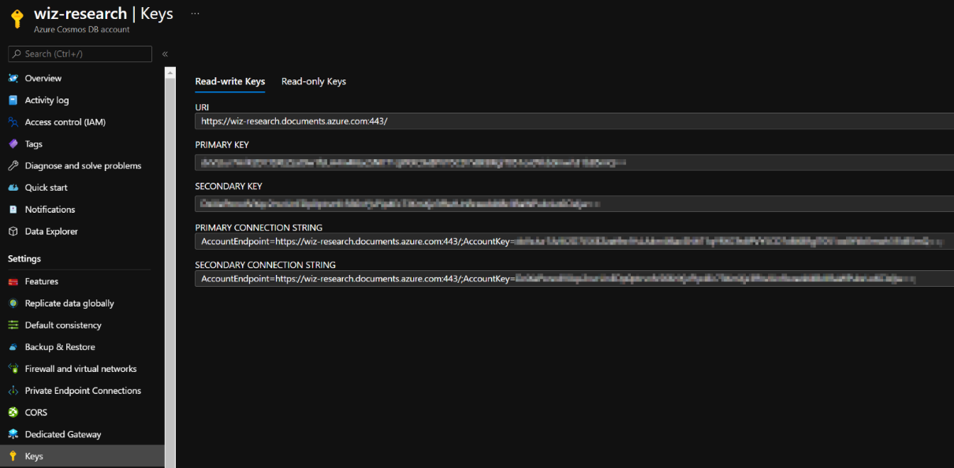Select Quick start in the sidebar

[46, 188]
